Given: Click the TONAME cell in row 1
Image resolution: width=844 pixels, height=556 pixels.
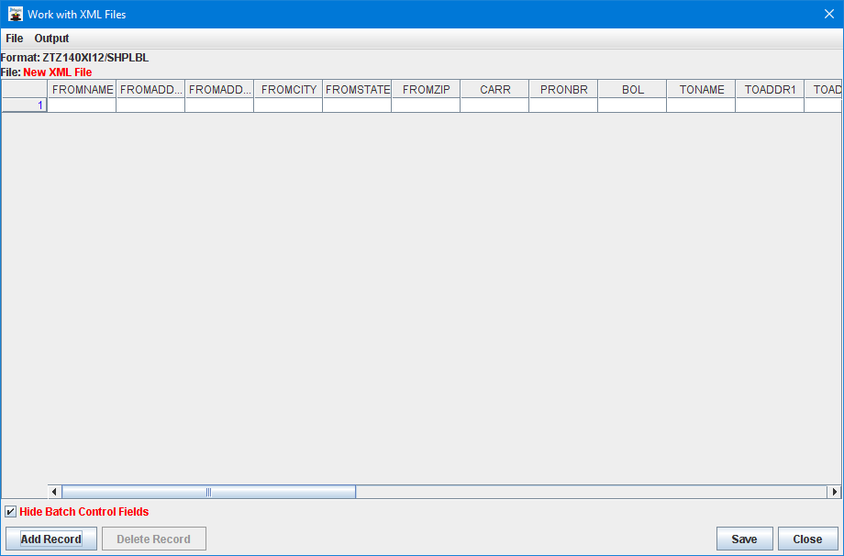Looking at the screenshot, I should [x=701, y=106].
